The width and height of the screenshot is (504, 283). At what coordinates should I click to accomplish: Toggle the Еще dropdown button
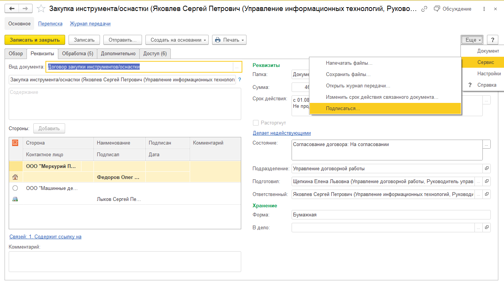click(471, 40)
